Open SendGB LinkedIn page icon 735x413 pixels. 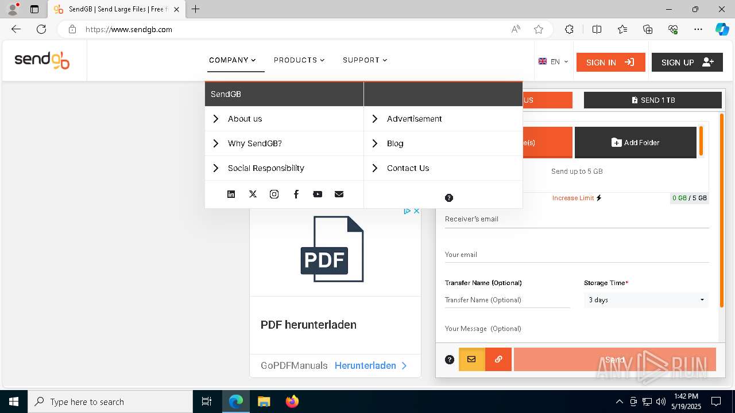(231, 194)
